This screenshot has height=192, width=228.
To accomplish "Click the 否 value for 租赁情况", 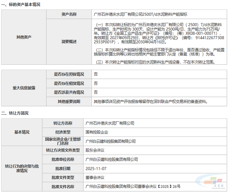I will coord(96,83).
